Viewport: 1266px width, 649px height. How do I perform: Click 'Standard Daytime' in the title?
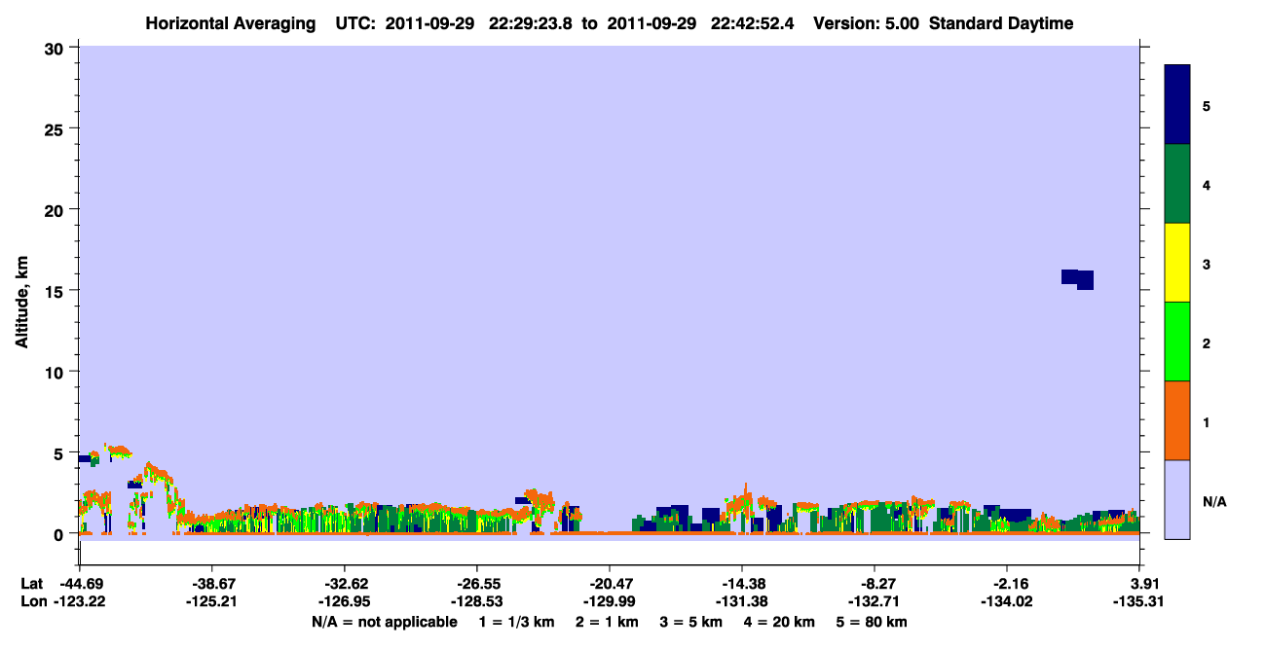1001,23
